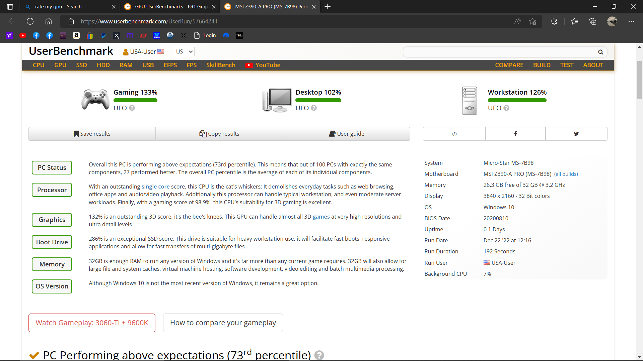Share results on Facebook

[x=515, y=134]
